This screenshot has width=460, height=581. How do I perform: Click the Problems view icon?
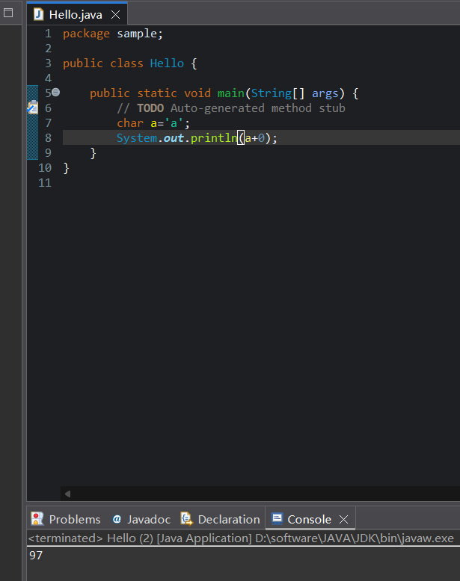pos(37,519)
